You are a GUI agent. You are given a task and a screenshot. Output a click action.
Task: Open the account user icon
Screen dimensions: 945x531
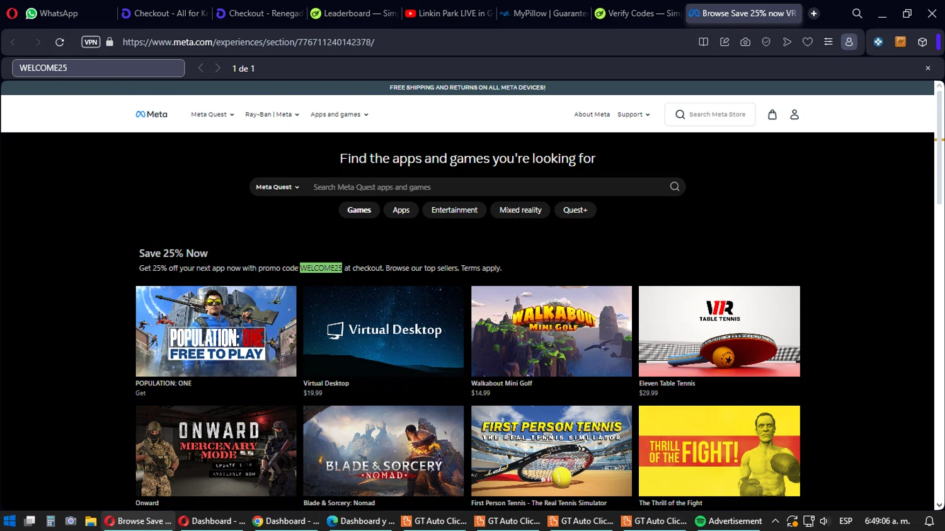tap(794, 115)
